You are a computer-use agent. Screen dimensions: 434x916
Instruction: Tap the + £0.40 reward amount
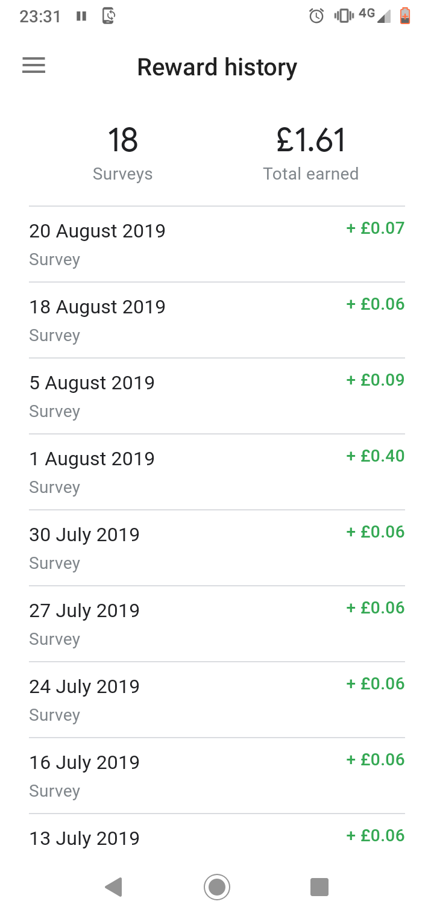[x=376, y=456]
